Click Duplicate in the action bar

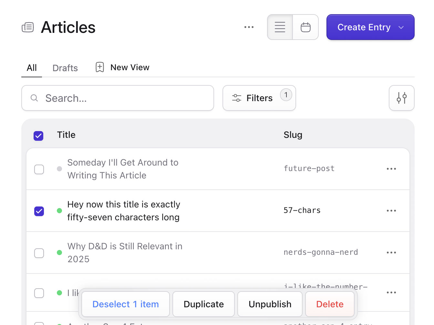(203, 304)
